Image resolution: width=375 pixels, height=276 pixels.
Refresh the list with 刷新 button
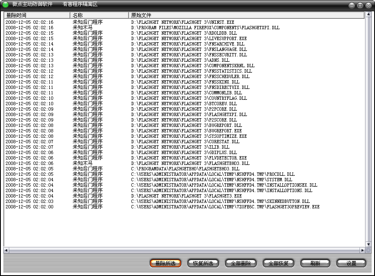tap(315, 263)
